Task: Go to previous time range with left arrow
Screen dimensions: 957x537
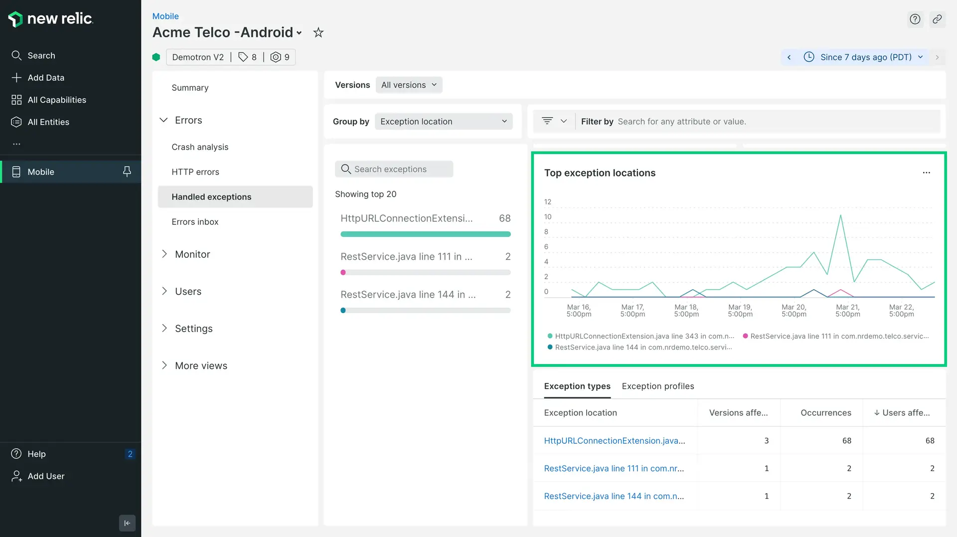Action: coord(789,57)
